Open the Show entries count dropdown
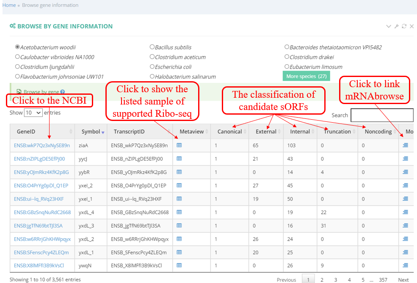Image resolution: width=417 pixels, height=283 pixels. (x=33, y=113)
